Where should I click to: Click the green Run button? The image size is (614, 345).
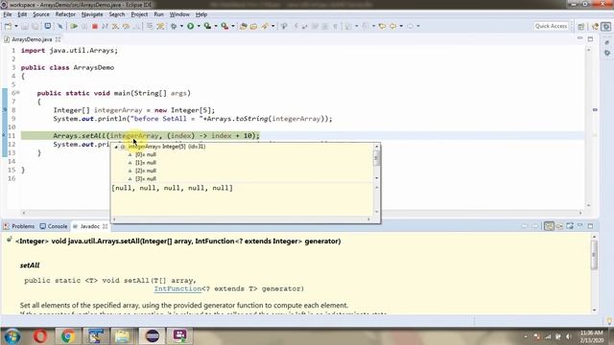[190, 26]
